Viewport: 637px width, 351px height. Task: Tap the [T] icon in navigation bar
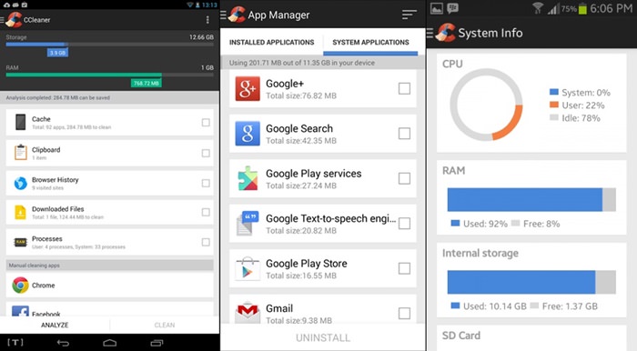pyautogui.click(x=15, y=343)
